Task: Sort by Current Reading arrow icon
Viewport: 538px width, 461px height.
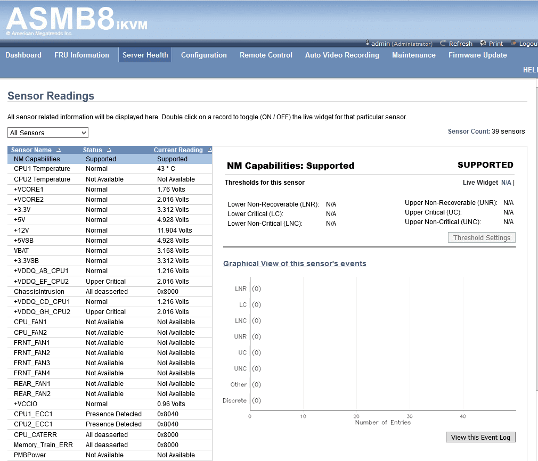Action: click(x=210, y=150)
